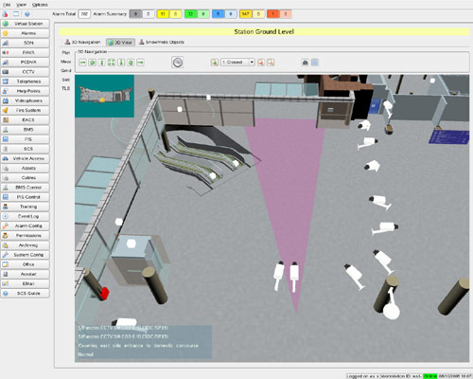473x379 pixels.
Task: Open Videophones from the sidebar
Action: [26, 100]
